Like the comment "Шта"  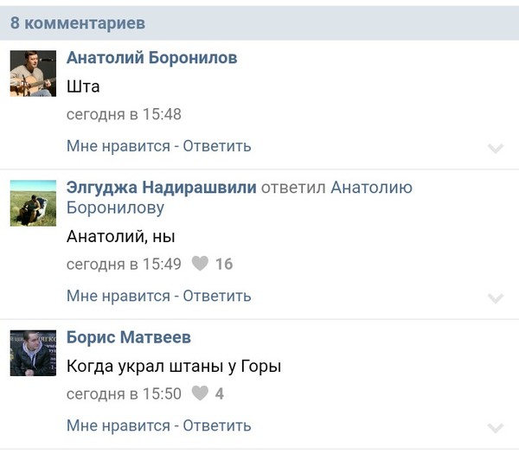[118, 146]
